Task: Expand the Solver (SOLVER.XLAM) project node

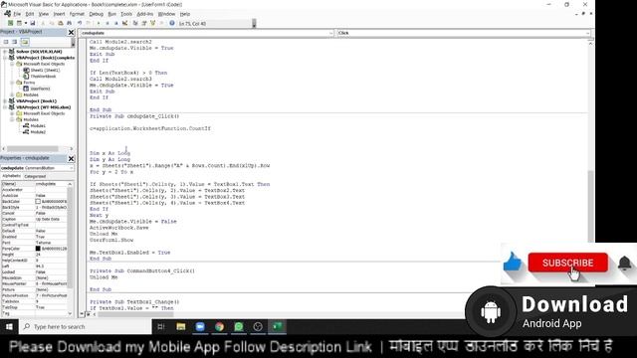Action: click(5, 52)
